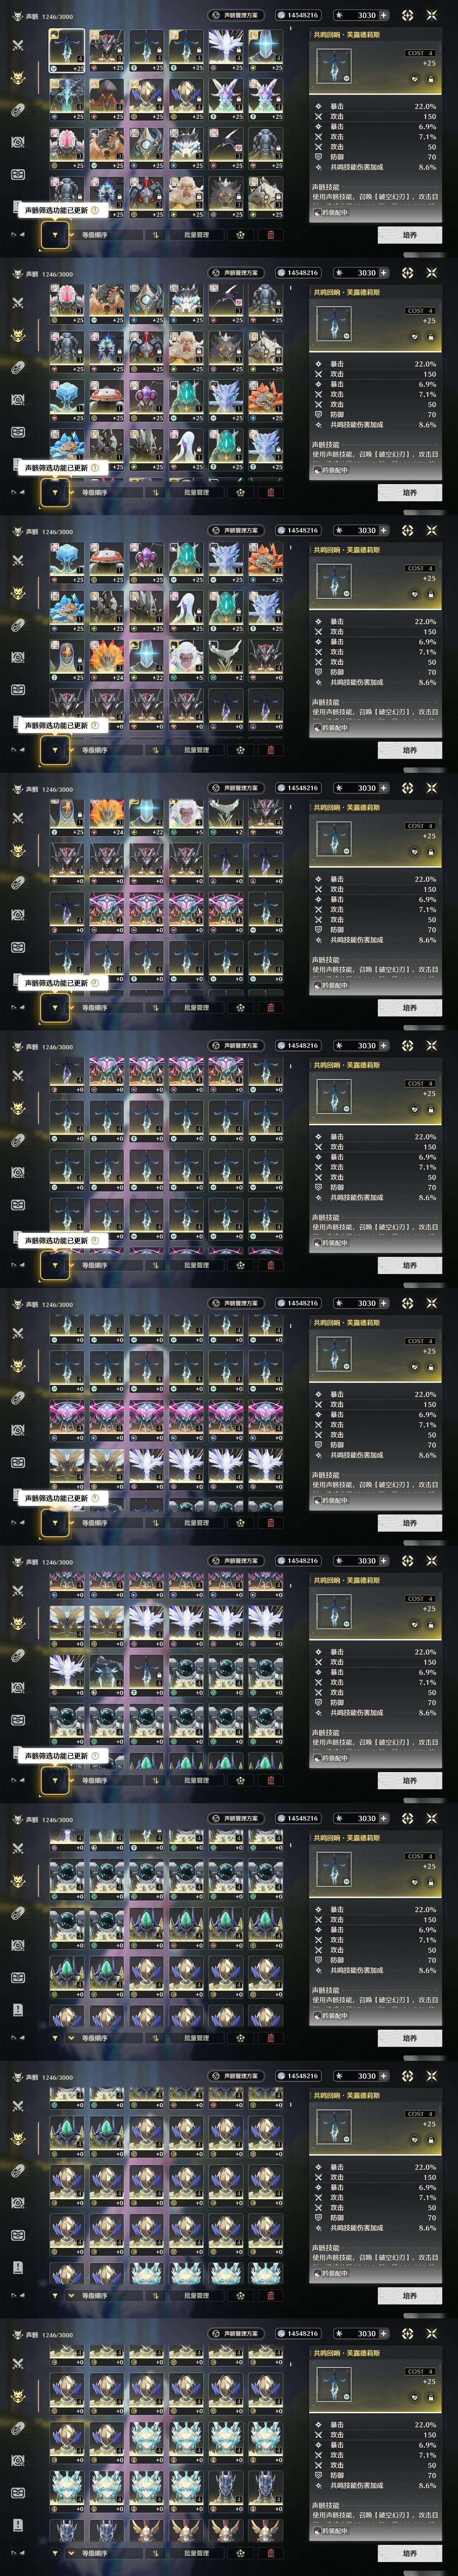Viewport: 458px width, 2576px height.
Task: Click the star icon beside 批量管理 in topmost screen
Action: [240, 235]
